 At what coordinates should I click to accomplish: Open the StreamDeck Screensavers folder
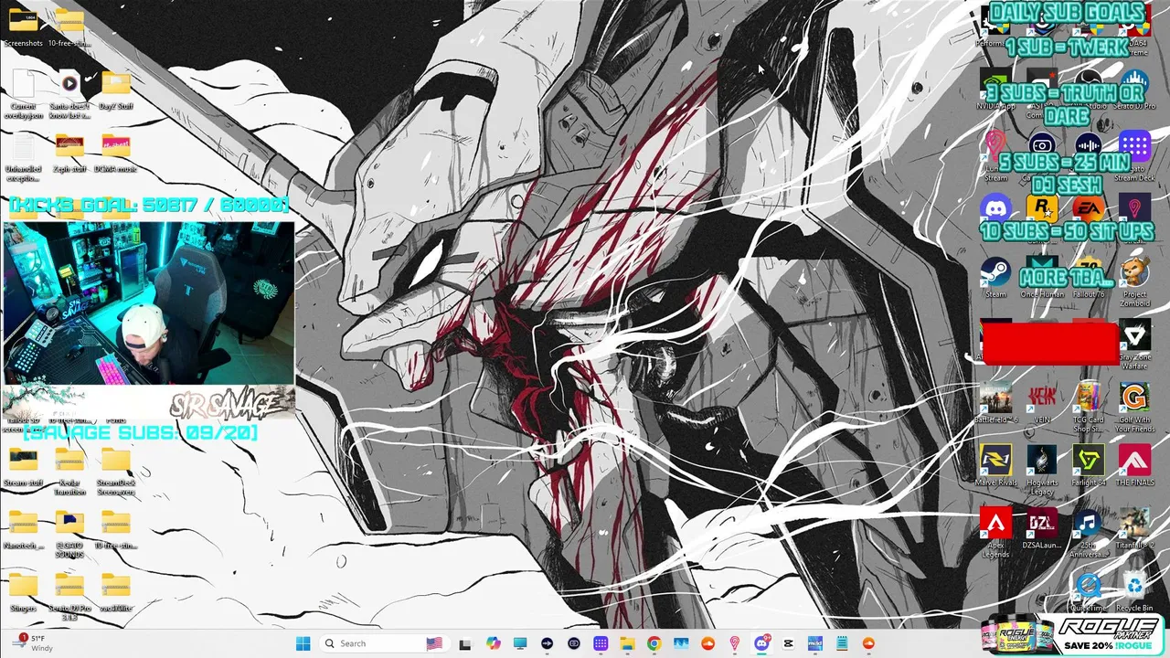(116, 472)
